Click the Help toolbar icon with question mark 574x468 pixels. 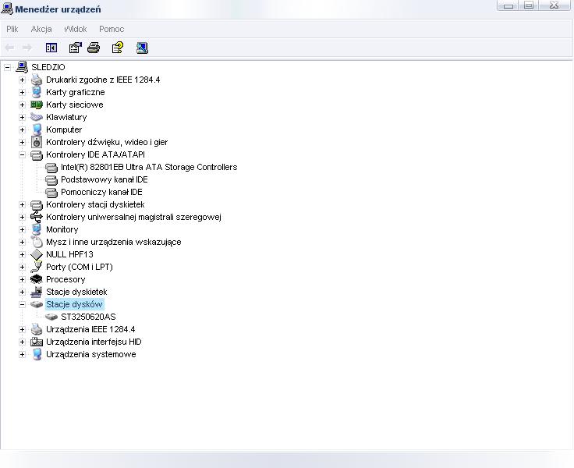click(x=118, y=48)
